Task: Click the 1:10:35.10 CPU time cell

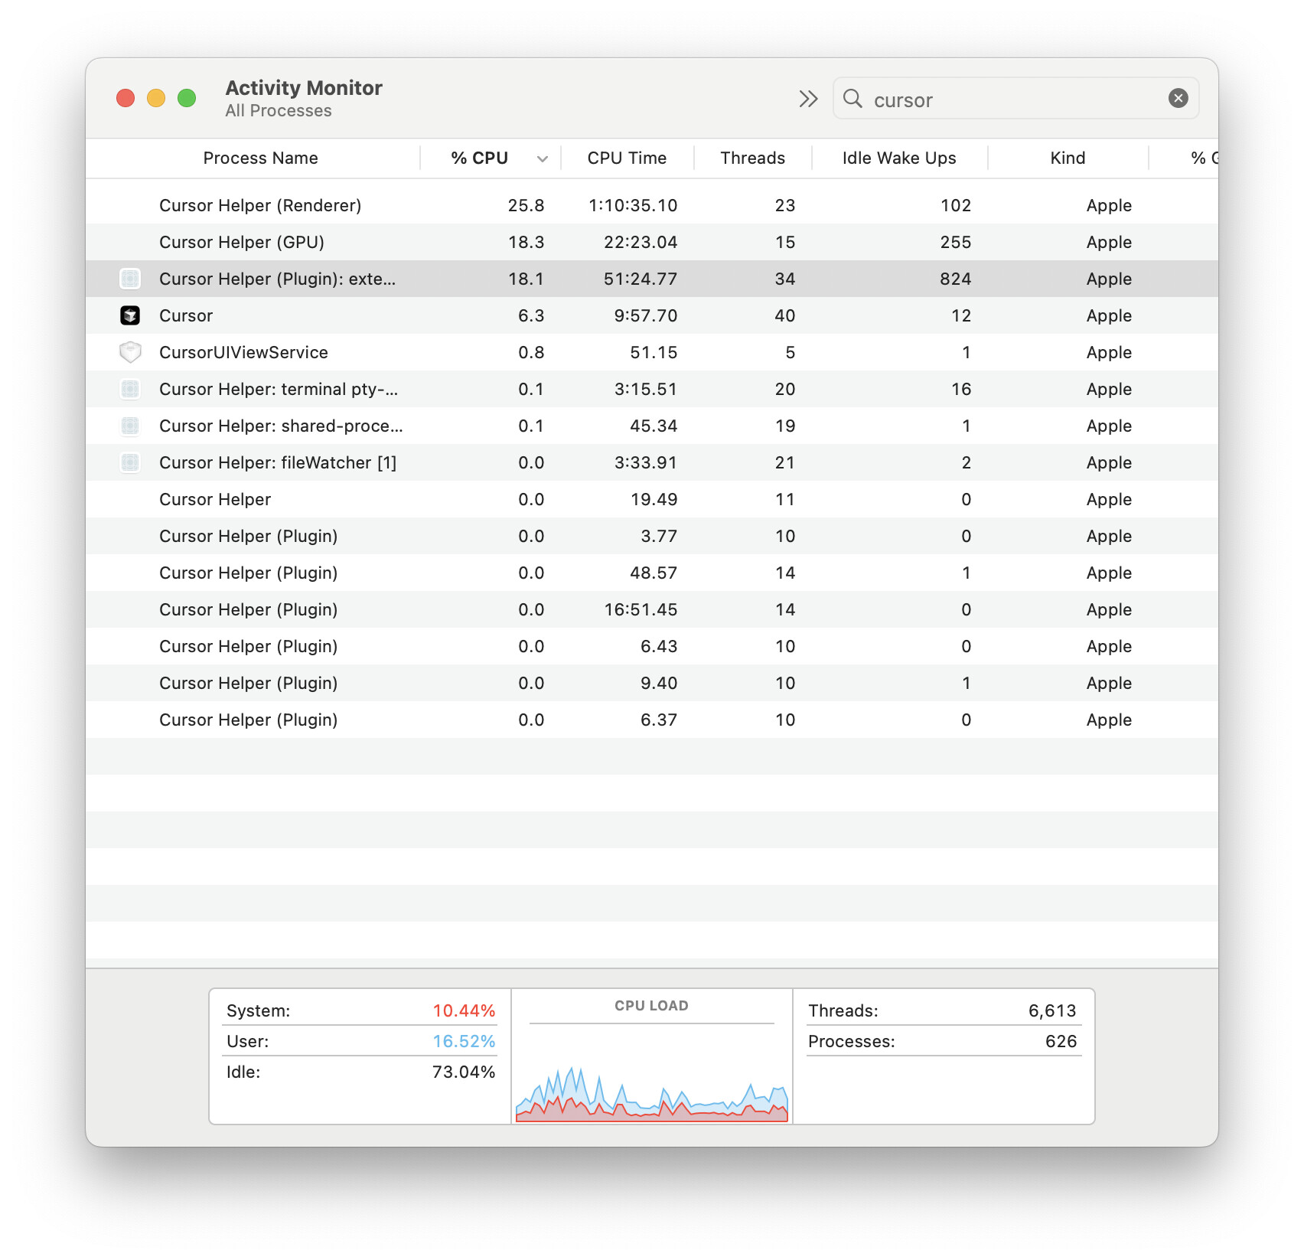Action: 633,205
